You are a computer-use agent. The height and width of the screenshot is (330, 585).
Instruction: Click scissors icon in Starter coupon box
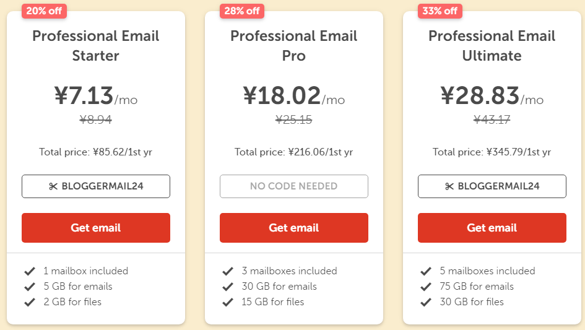(x=53, y=186)
